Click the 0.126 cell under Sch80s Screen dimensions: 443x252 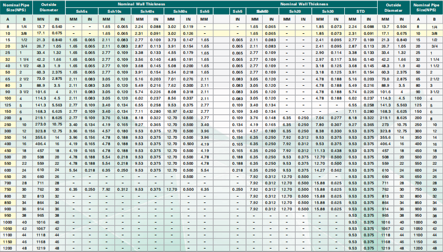(188, 32)
